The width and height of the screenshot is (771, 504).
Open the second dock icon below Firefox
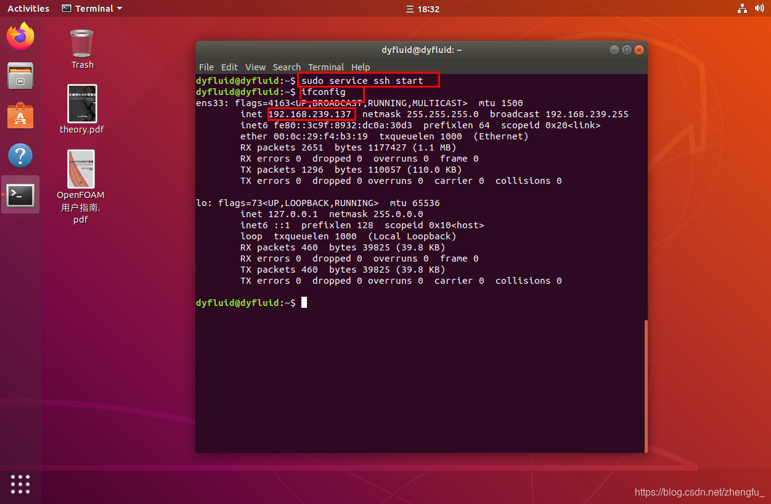coord(20,75)
